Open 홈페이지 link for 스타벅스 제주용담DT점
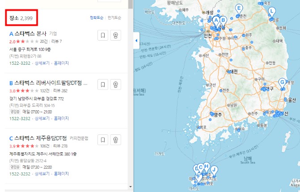Image resolution: width=300 pixels, height=192 pixels. click(x=61, y=174)
